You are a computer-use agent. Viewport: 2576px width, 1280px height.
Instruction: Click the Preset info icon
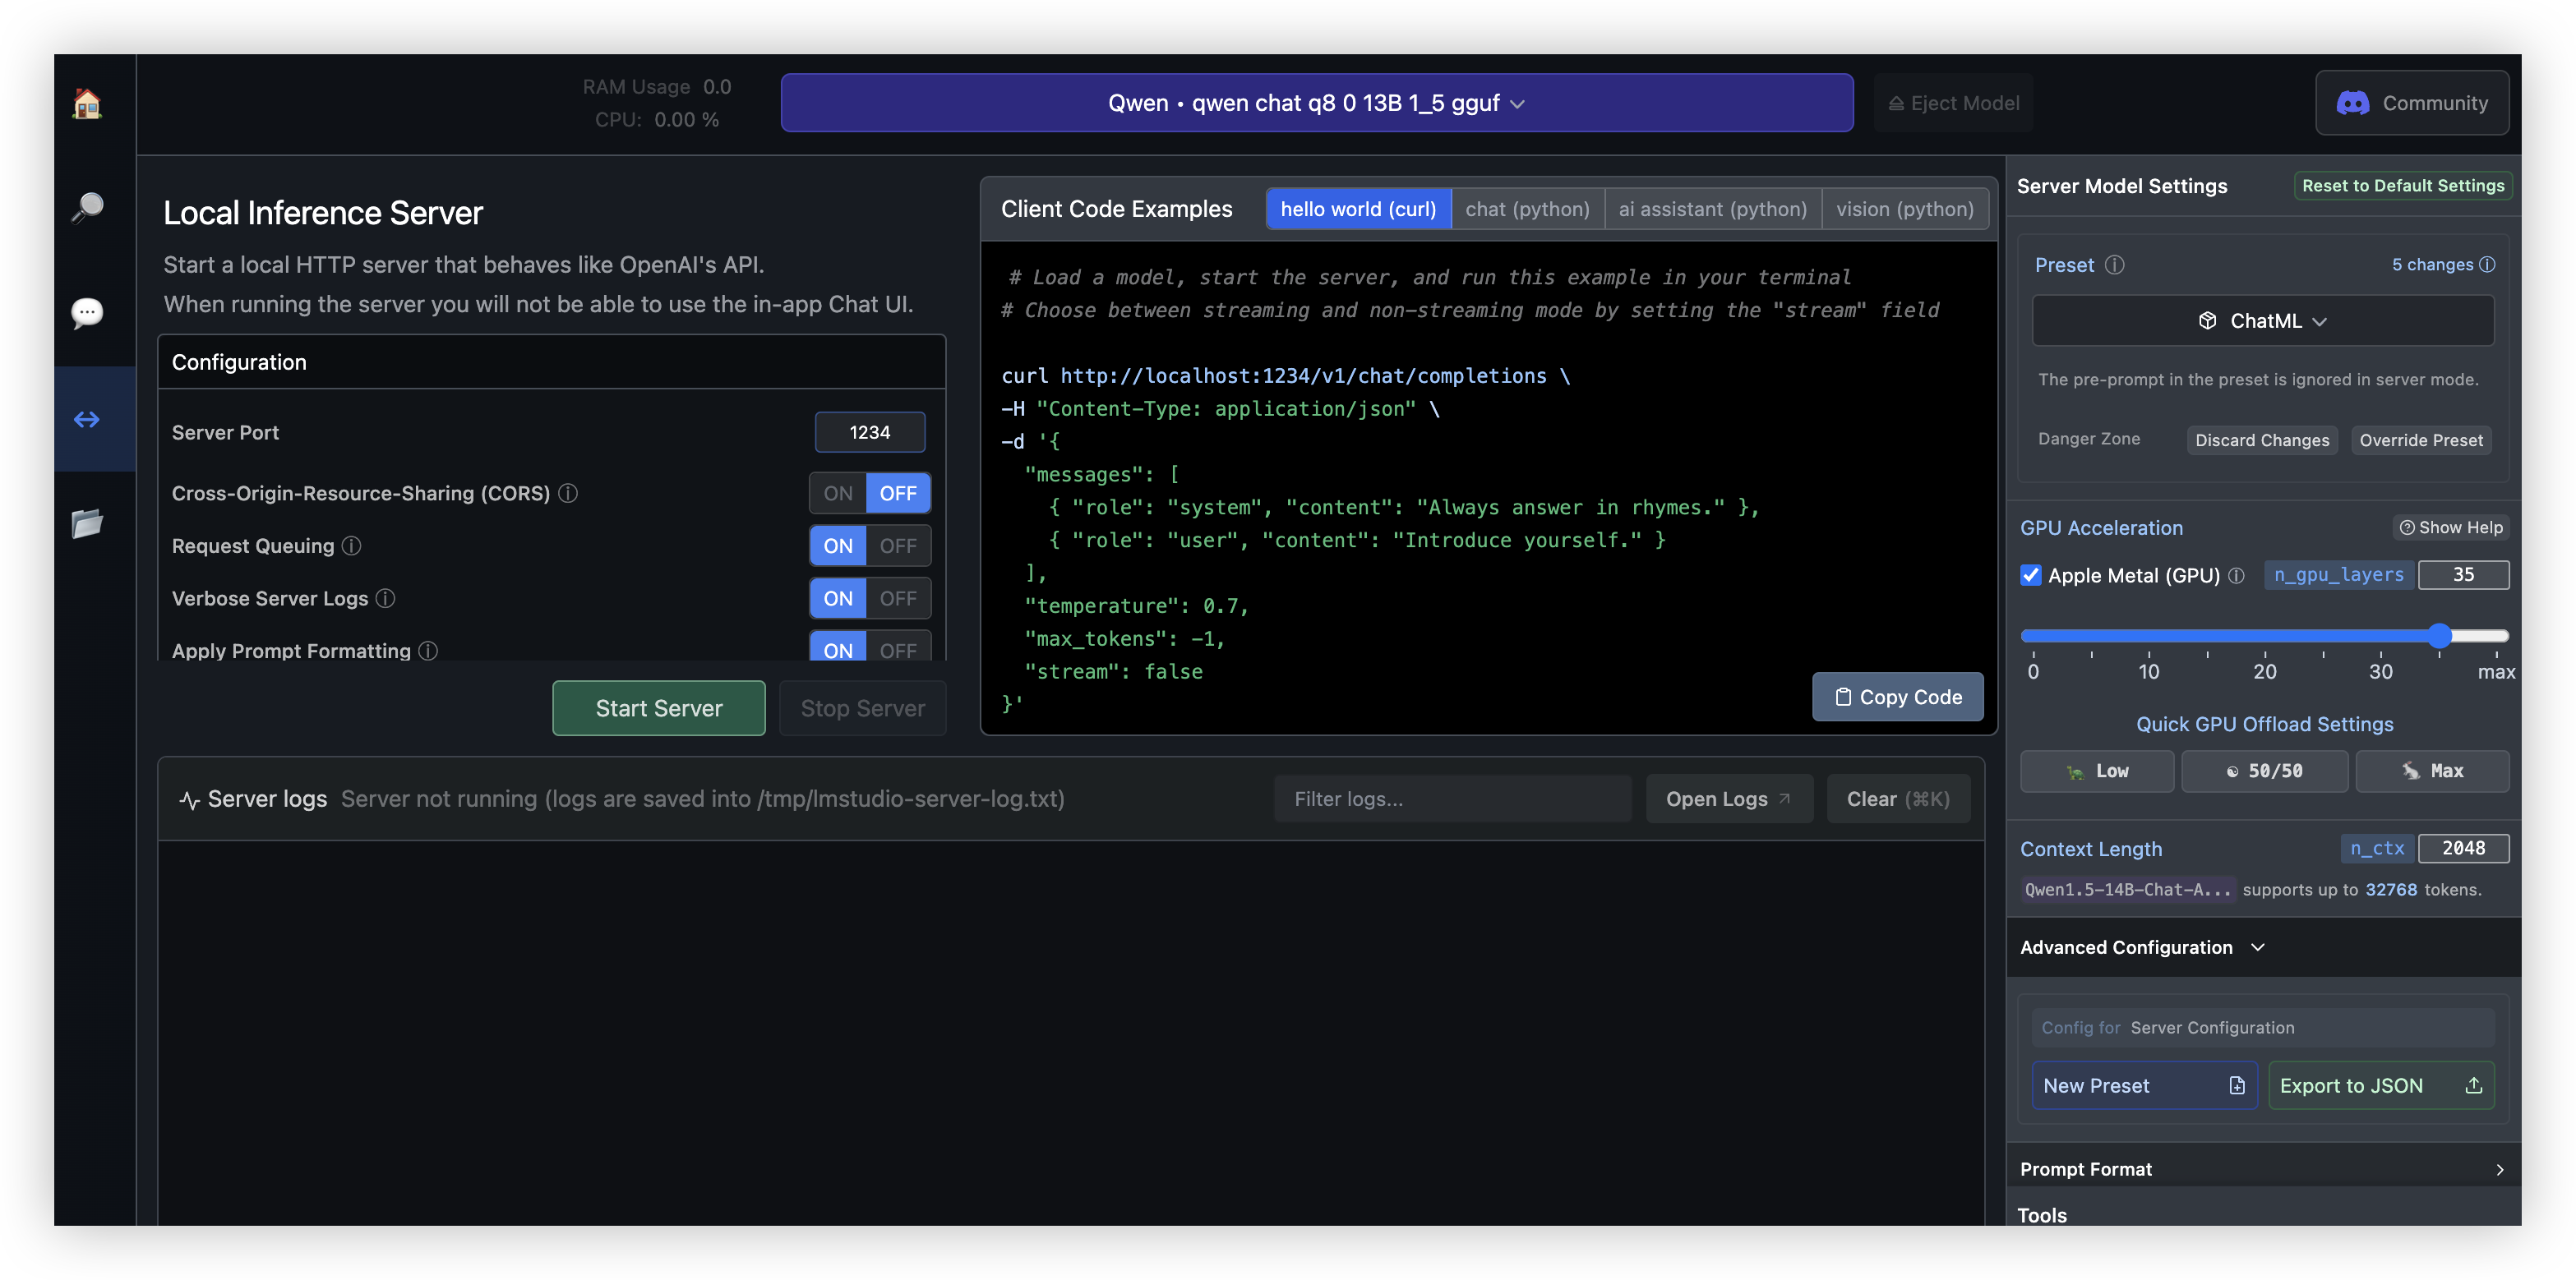2114,265
